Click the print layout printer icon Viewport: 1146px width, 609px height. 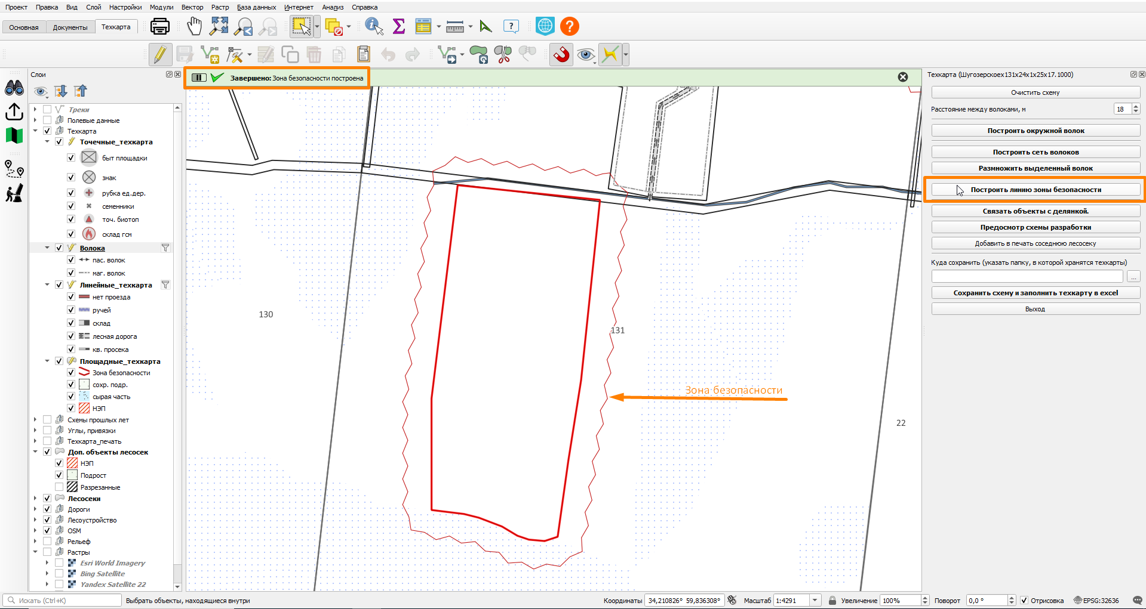tap(159, 26)
